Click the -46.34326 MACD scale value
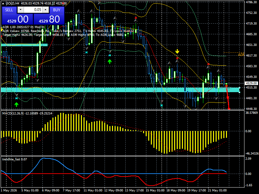Viewport: 259px width, 194px height. pyautogui.click(x=252, y=153)
